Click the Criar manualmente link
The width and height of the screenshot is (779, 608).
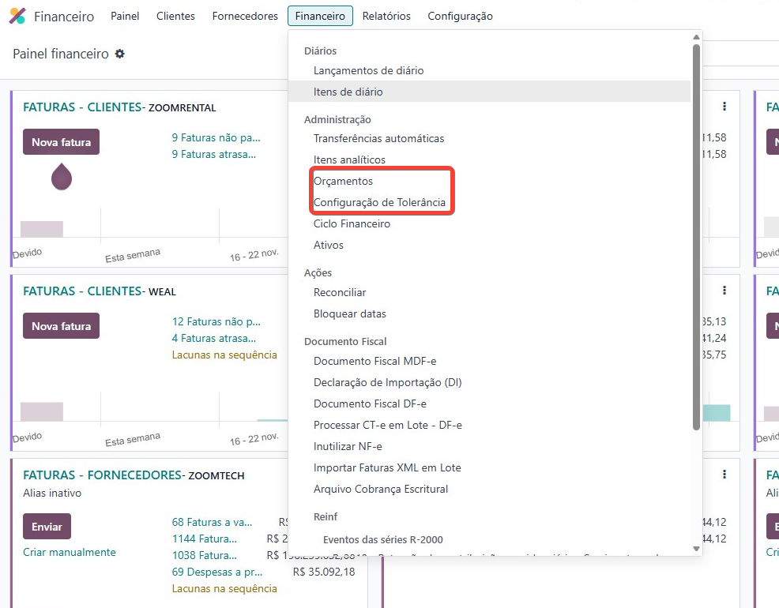[x=70, y=552]
